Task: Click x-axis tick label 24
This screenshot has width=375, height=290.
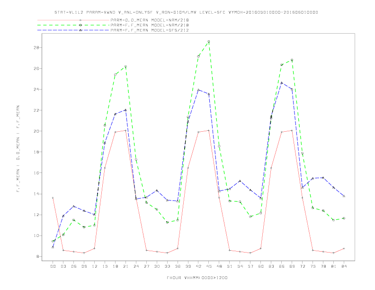Action: (136, 266)
